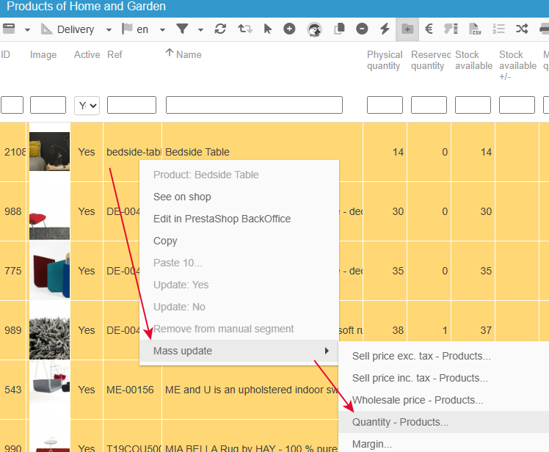Click the delete minus circle icon

click(x=362, y=29)
